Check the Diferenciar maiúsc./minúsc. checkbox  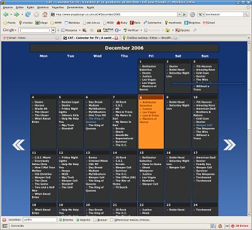click(x=112, y=220)
